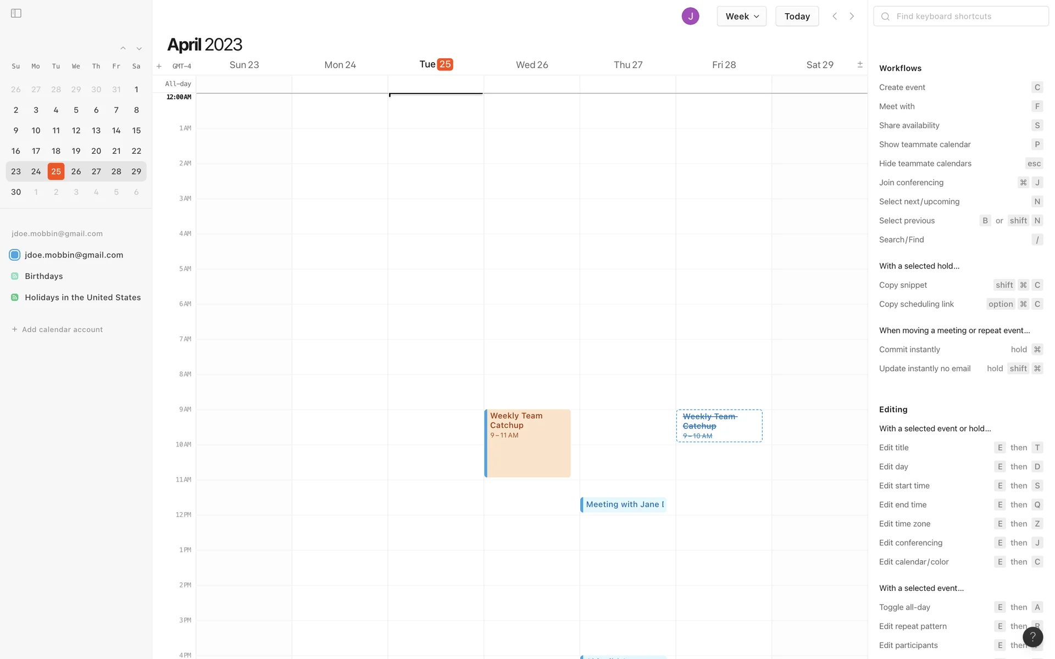Click mini calendar previous month chevron
The image size is (1055, 659).
coord(123,49)
